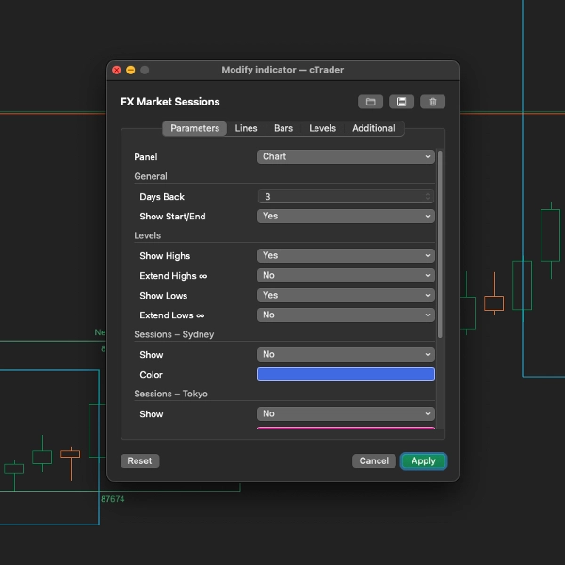Click the parameters list vertical scrollbar
Viewport: 565px width, 565px height.
pos(440,244)
